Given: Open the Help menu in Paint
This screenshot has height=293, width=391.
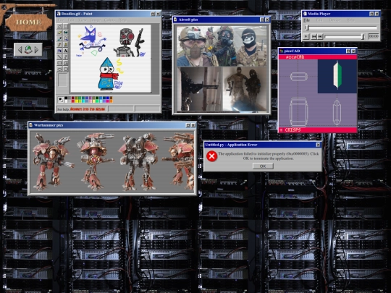Looking at the screenshot, I should [x=122, y=20].
